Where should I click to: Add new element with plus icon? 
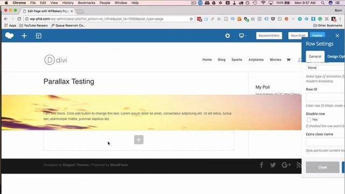click(x=24, y=36)
